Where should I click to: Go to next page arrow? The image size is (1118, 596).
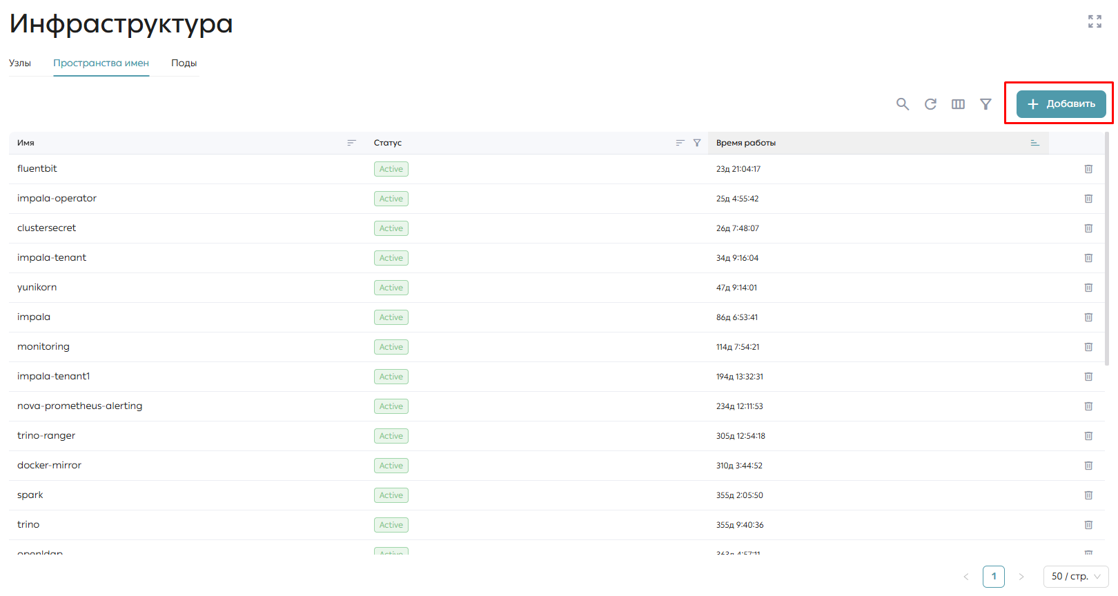point(1021,577)
